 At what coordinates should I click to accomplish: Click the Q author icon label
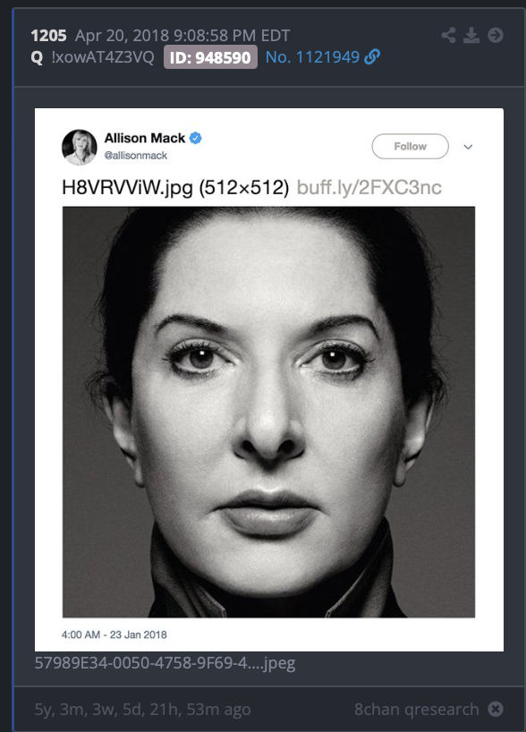37,57
